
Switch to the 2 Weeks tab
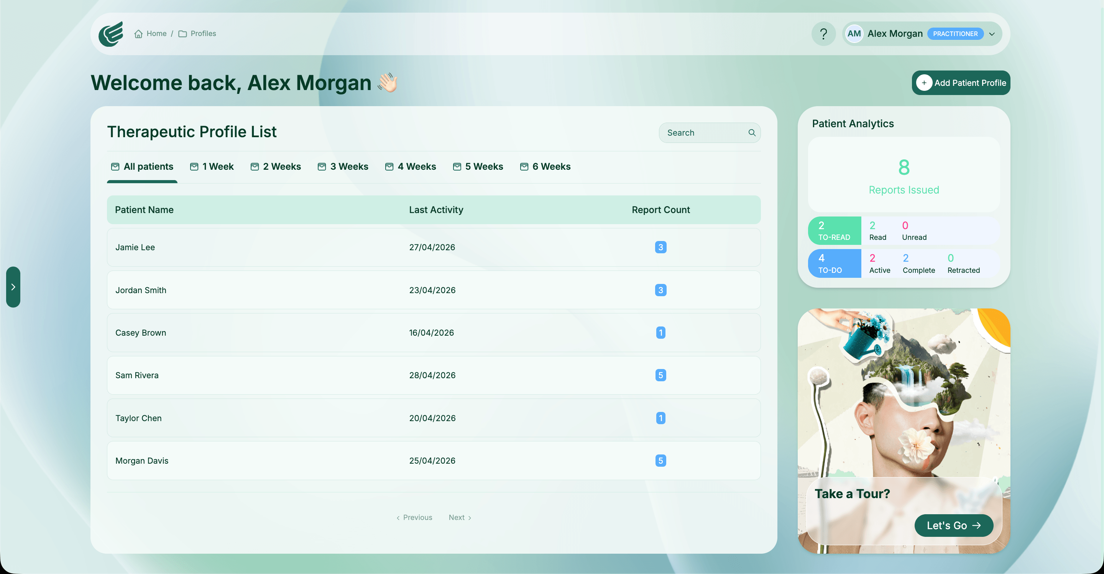pyautogui.click(x=276, y=167)
